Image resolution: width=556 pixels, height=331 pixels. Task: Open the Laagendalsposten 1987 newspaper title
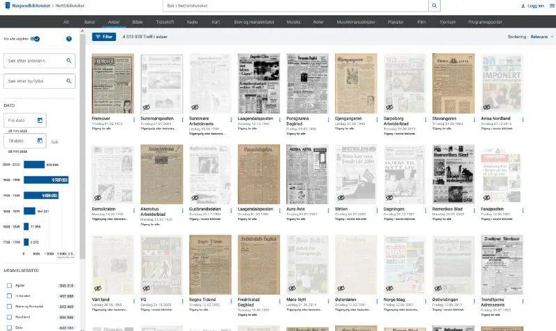point(255,119)
